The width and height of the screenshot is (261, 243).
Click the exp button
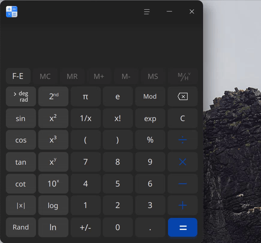pyautogui.click(x=150, y=118)
